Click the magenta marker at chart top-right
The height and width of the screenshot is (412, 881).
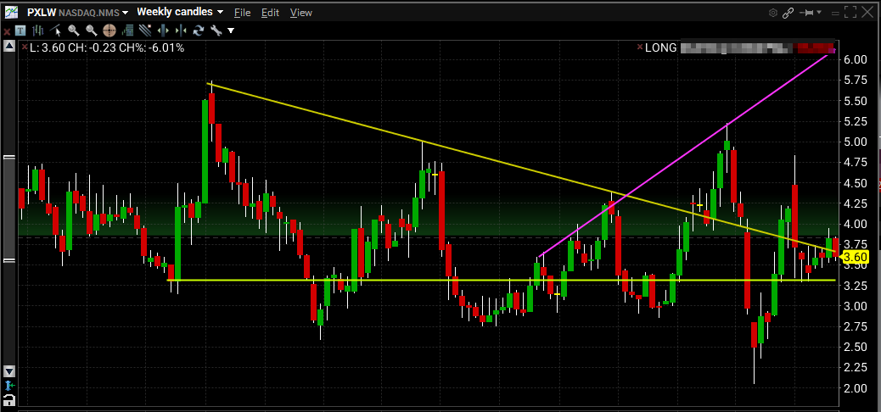(x=832, y=52)
